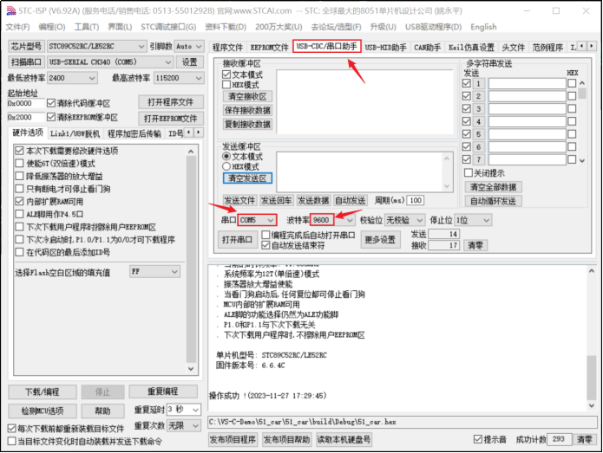Click the STC-ISP app icon in title bar
This screenshot has width=603, height=453.
click(x=11, y=10)
